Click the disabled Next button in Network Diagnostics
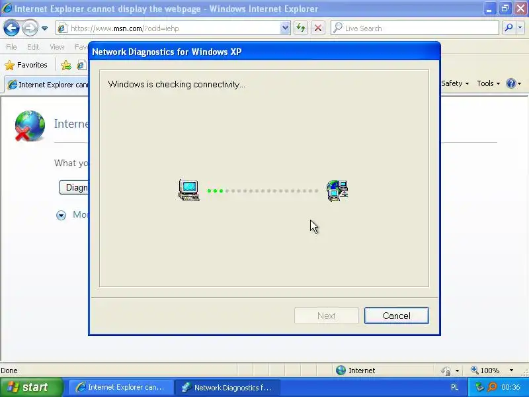Screen dimensions: 529x397 pyautogui.click(x=326, y=316)
